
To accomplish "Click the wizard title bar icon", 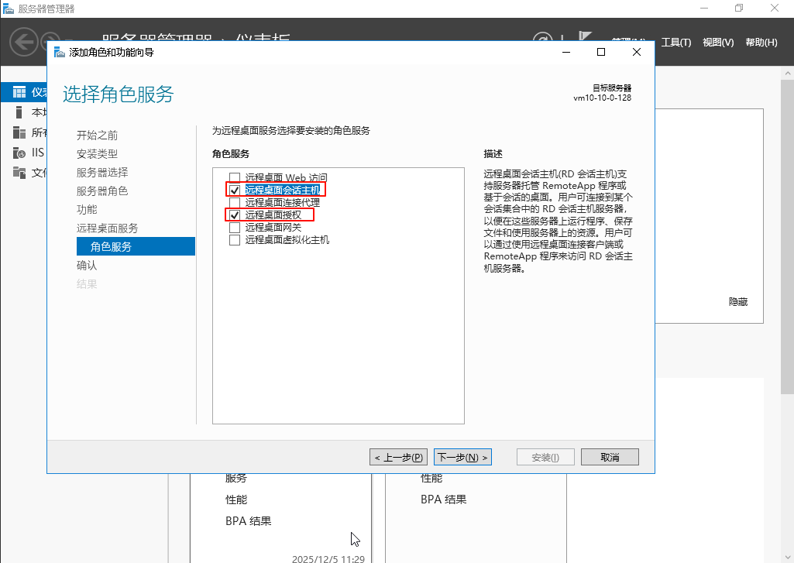I will 60,52.
